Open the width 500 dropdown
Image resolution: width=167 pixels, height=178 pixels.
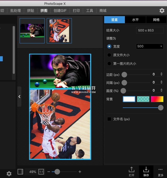[150, 46]
